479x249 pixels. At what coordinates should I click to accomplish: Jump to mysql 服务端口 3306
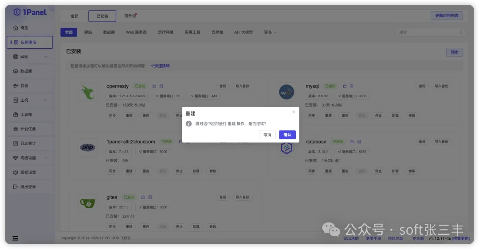point(352,96)
